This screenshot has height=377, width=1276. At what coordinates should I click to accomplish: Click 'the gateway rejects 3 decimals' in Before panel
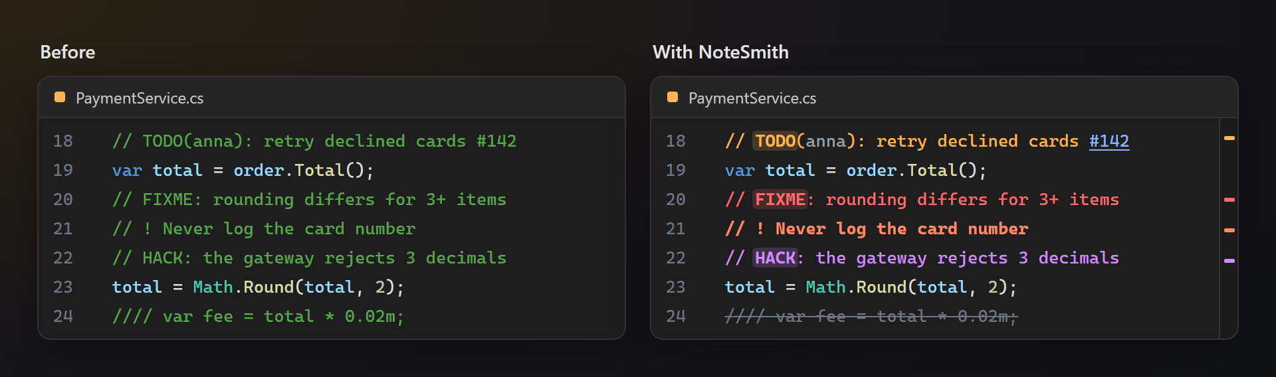click(355, 258)
